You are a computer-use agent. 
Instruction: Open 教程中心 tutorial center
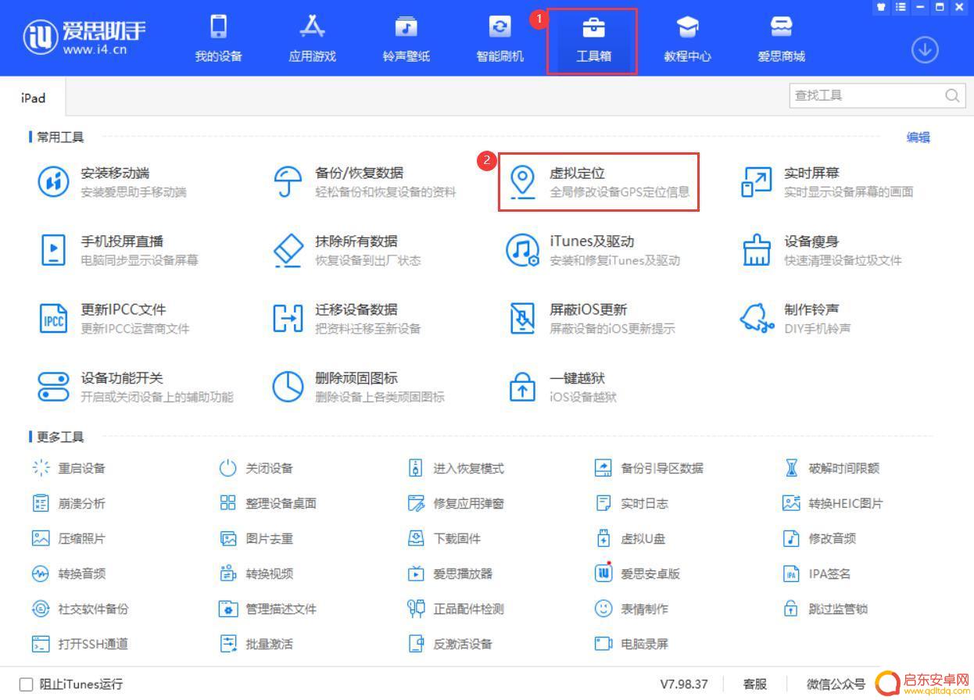688,38
